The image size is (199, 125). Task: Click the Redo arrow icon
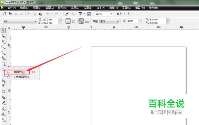point(56,14)
